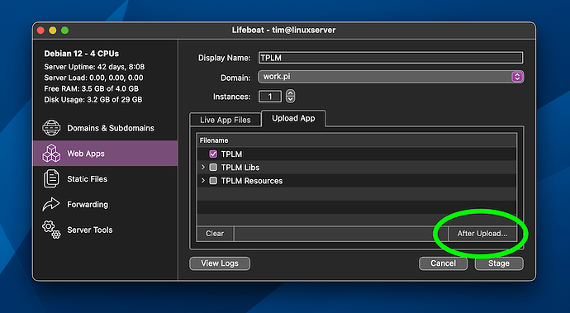Viewport: 570px width, 313px height.
Task: Click the empty field beside Clear
Action: click(341, 234)
